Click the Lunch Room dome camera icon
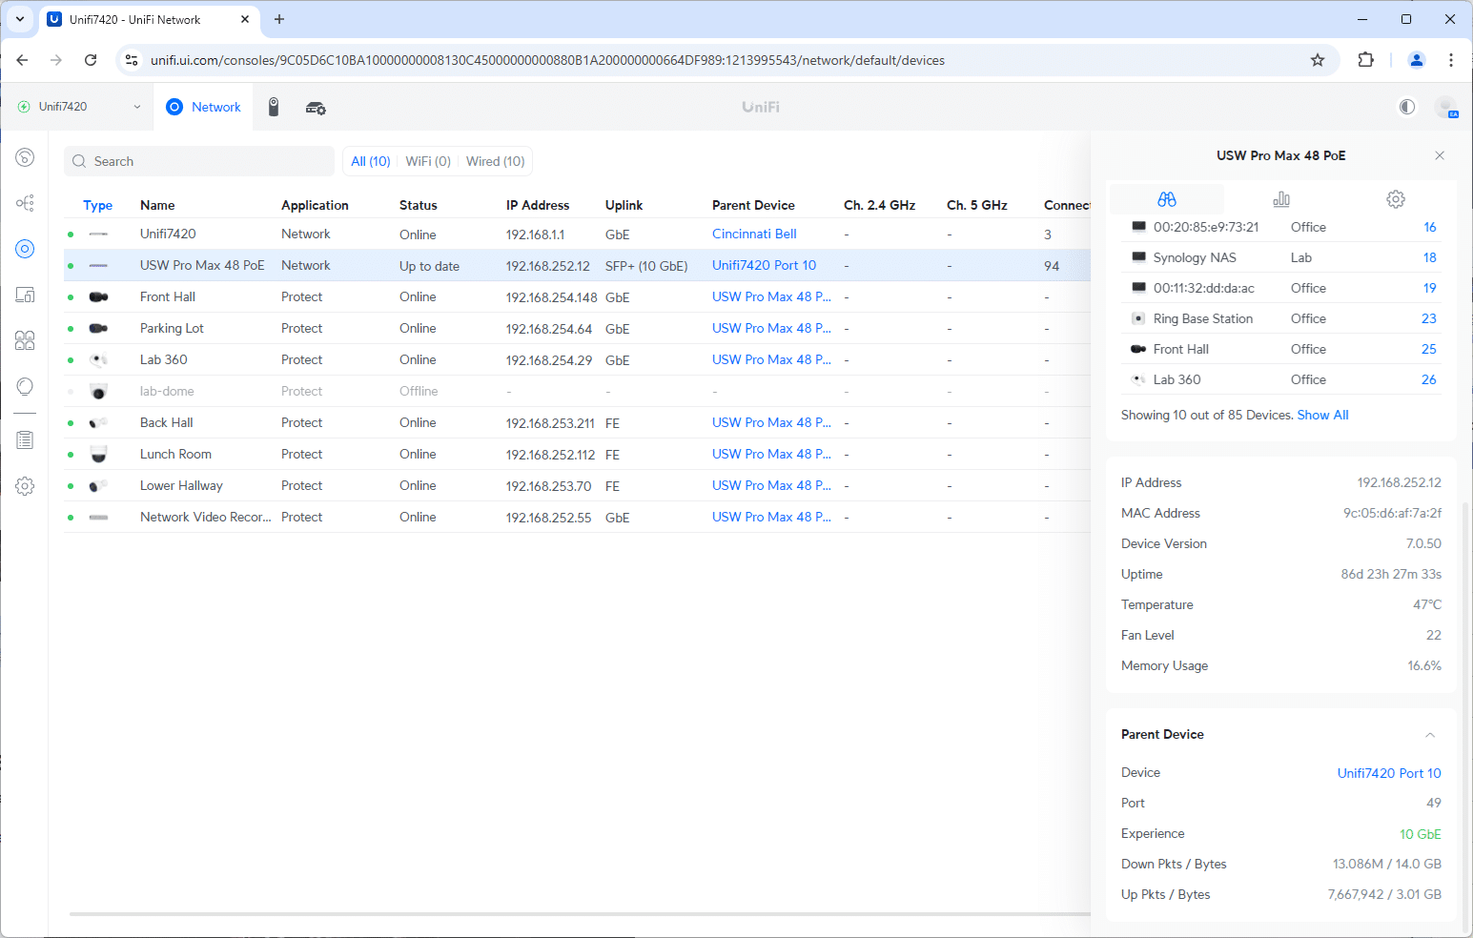 coord(98,454)
